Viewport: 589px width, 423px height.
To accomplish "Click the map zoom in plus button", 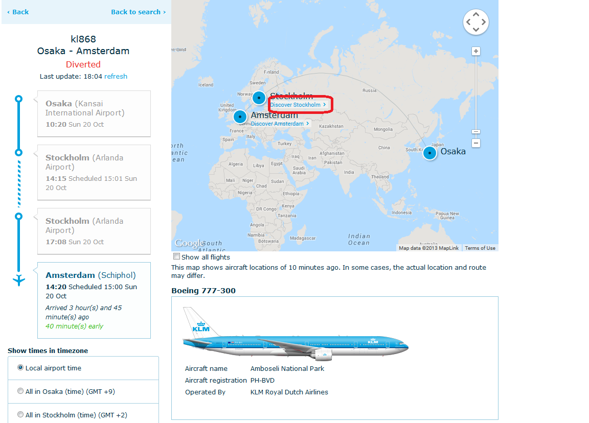I will coord(476,51).
